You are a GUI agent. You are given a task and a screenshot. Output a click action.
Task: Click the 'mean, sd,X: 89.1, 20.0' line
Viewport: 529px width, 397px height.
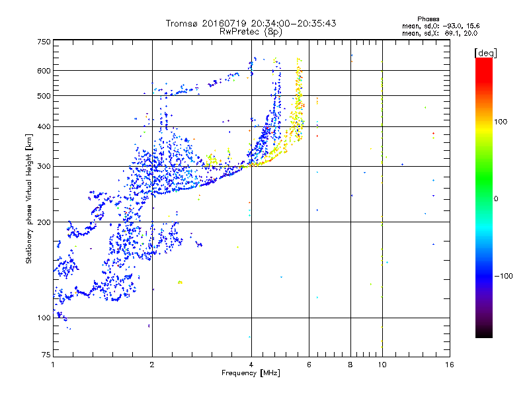click(x=440, y=33)
